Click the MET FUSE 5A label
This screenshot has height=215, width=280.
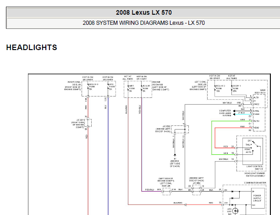click(132, 88)
